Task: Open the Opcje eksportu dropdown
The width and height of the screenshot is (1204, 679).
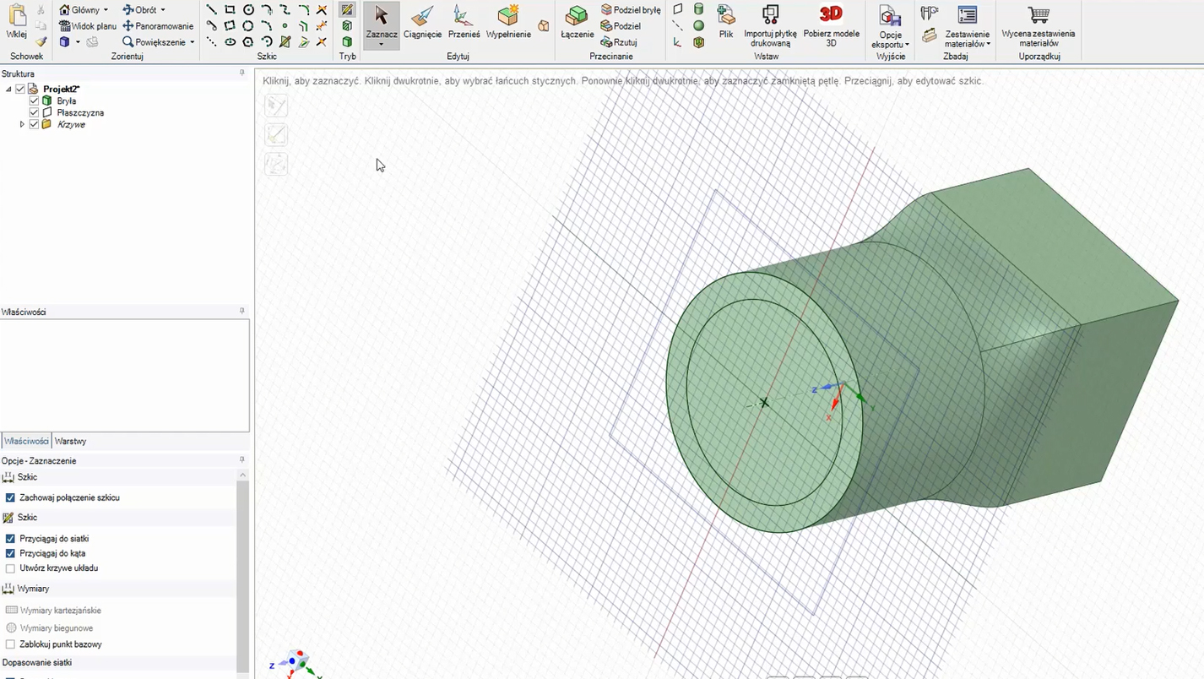Action: coord(891,40)
